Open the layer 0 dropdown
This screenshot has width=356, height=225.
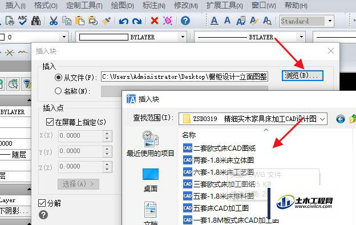tap(64, 37)
